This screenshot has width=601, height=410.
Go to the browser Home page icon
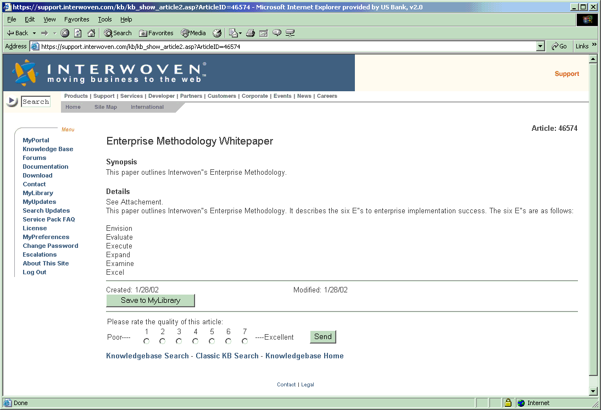pos(91,33)
